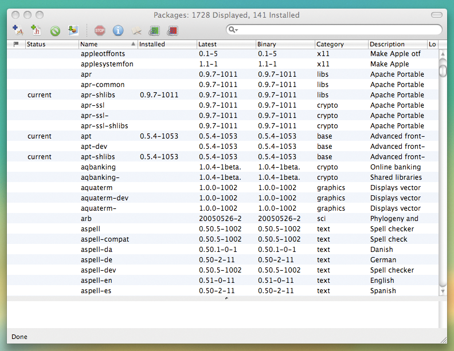Open the blue Info inspector
Viewport: 454px width, 351px height.
click(118, 30)
